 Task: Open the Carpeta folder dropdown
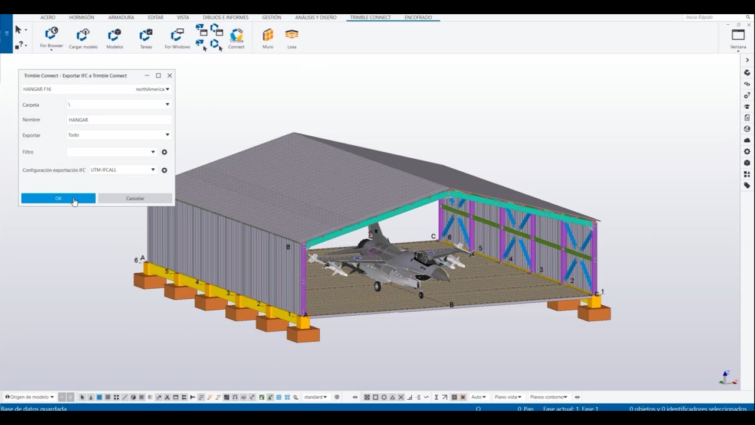click(119, 104)
